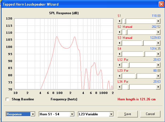Click the left arrow of S3 Manual scrollbar
The height and width of the screenshot is (122, 165).
pyautogui.click(x=120, y=43)
